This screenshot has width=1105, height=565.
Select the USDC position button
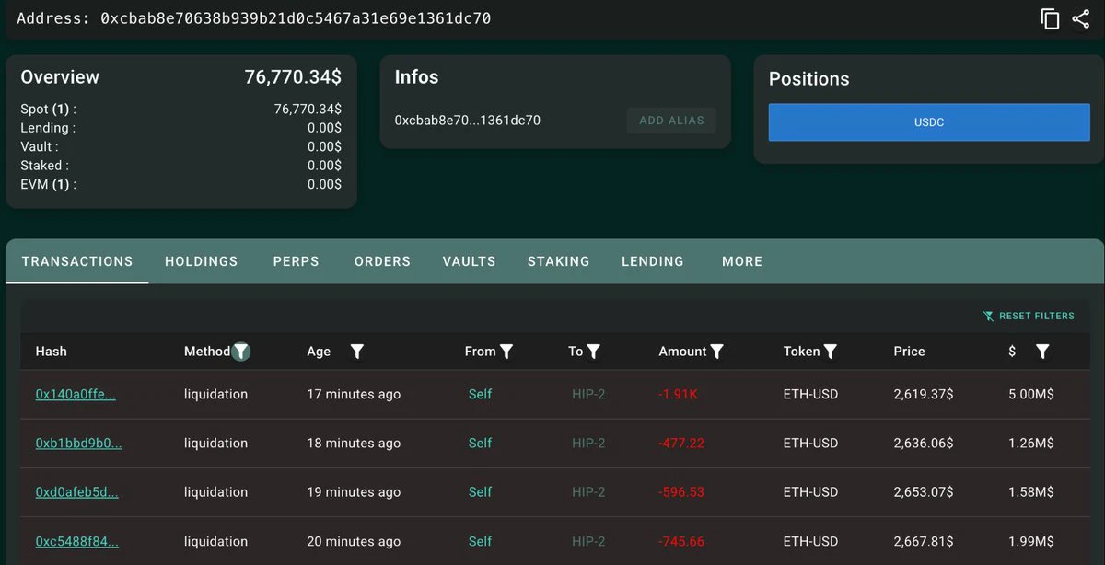(x=929, y=122)
